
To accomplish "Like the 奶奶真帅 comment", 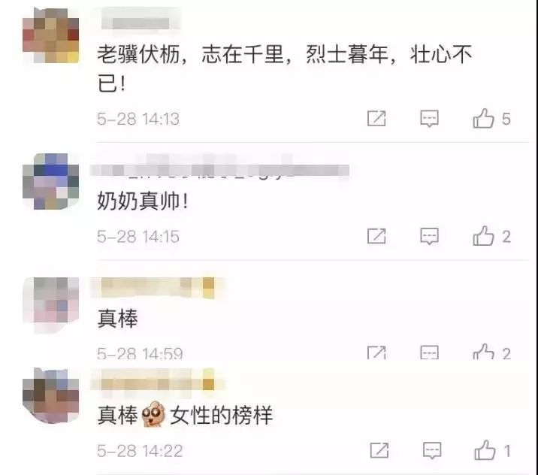I will click(x=483, y=236).
